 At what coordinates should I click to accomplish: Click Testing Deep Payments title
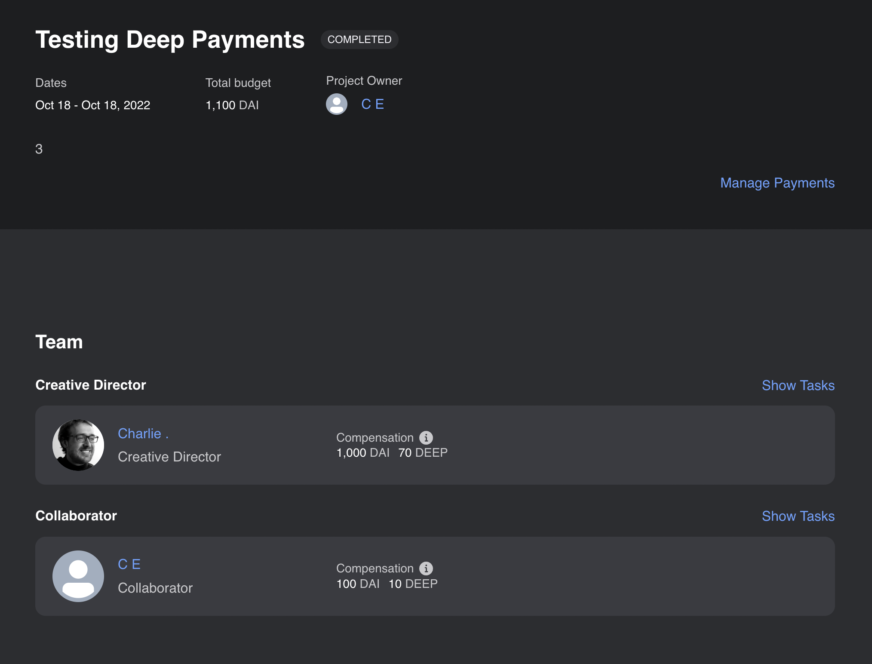pos(170,40)
